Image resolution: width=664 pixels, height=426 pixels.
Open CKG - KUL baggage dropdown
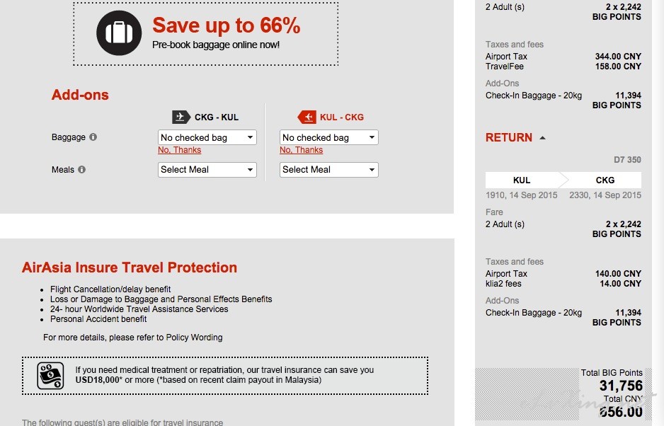207,137
